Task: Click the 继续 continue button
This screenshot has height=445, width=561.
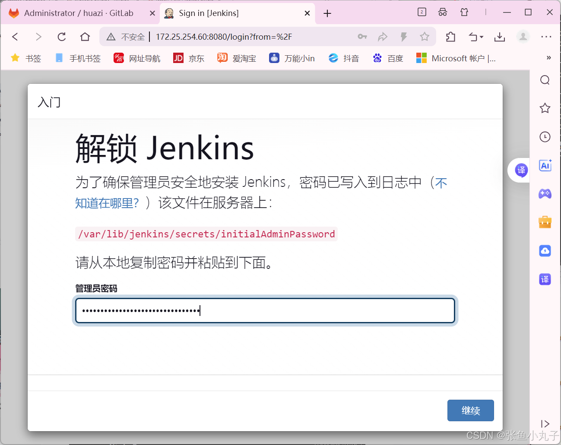Action: coord(471,410)
